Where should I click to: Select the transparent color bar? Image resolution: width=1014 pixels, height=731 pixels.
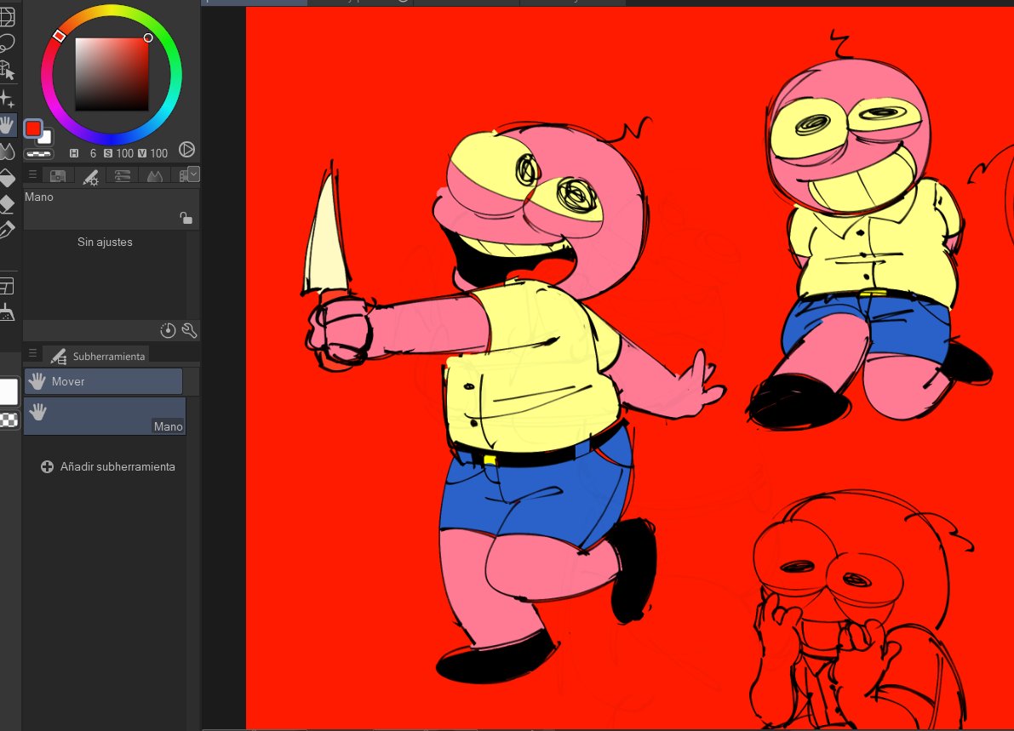pyautogui.click(x=39, y=154)
